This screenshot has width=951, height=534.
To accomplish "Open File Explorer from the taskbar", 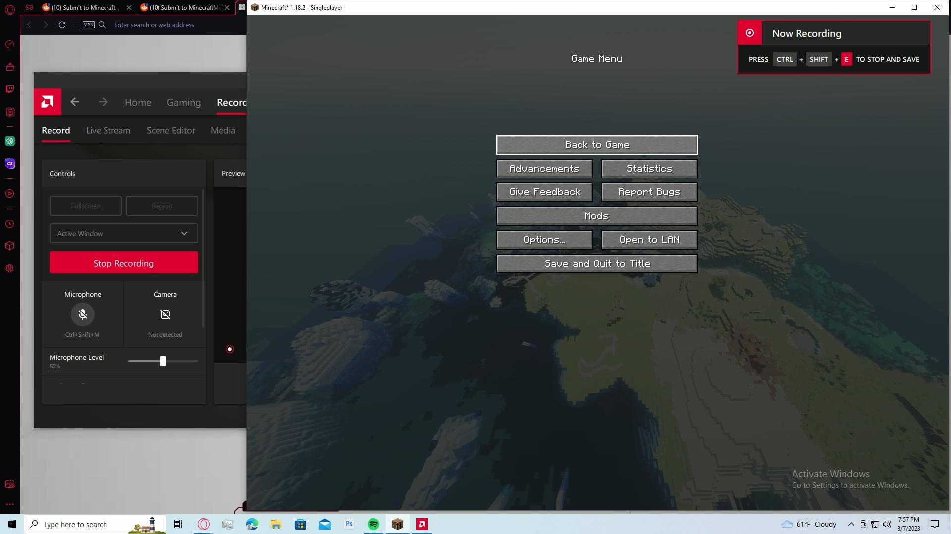I will (x=276, y=524).
